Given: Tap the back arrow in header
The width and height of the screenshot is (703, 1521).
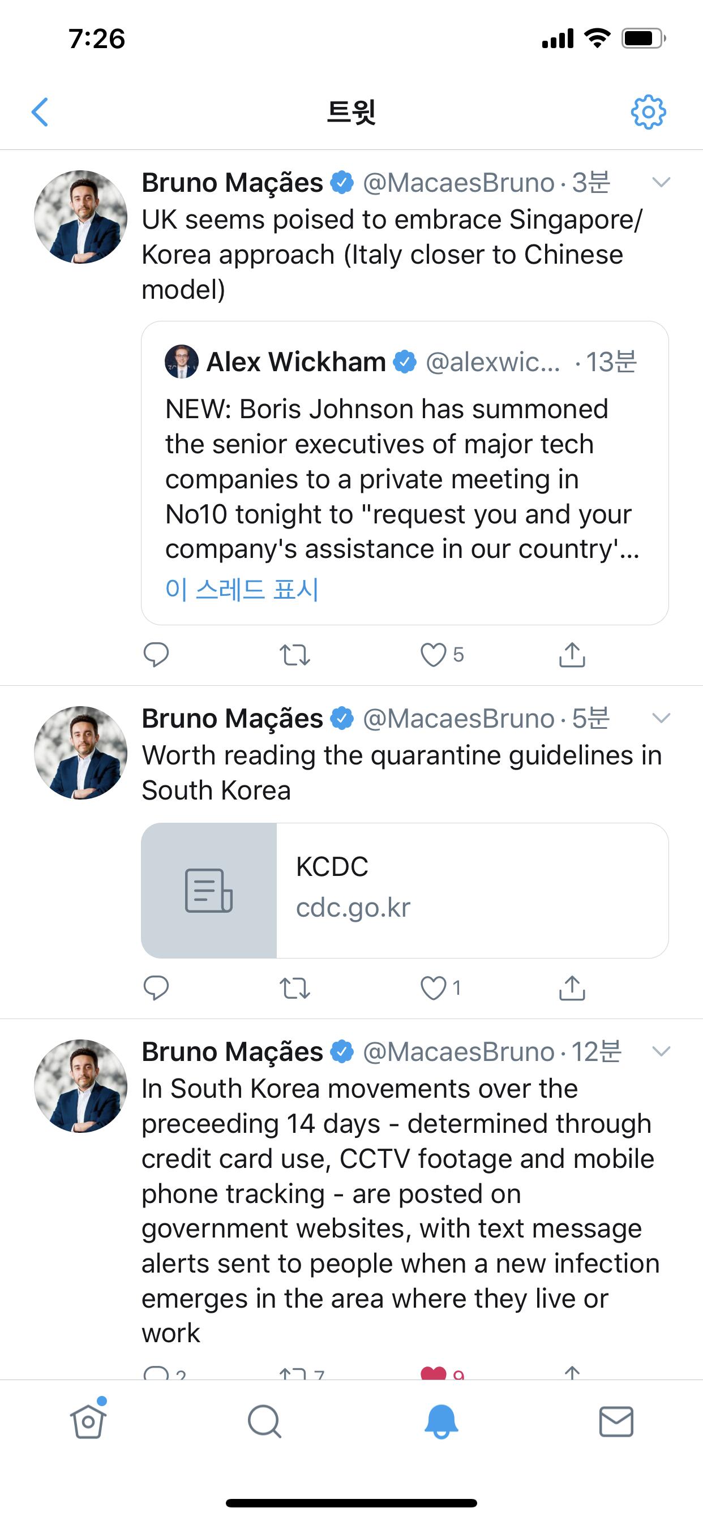Looking at the screenshot, I should coord(40,111).
